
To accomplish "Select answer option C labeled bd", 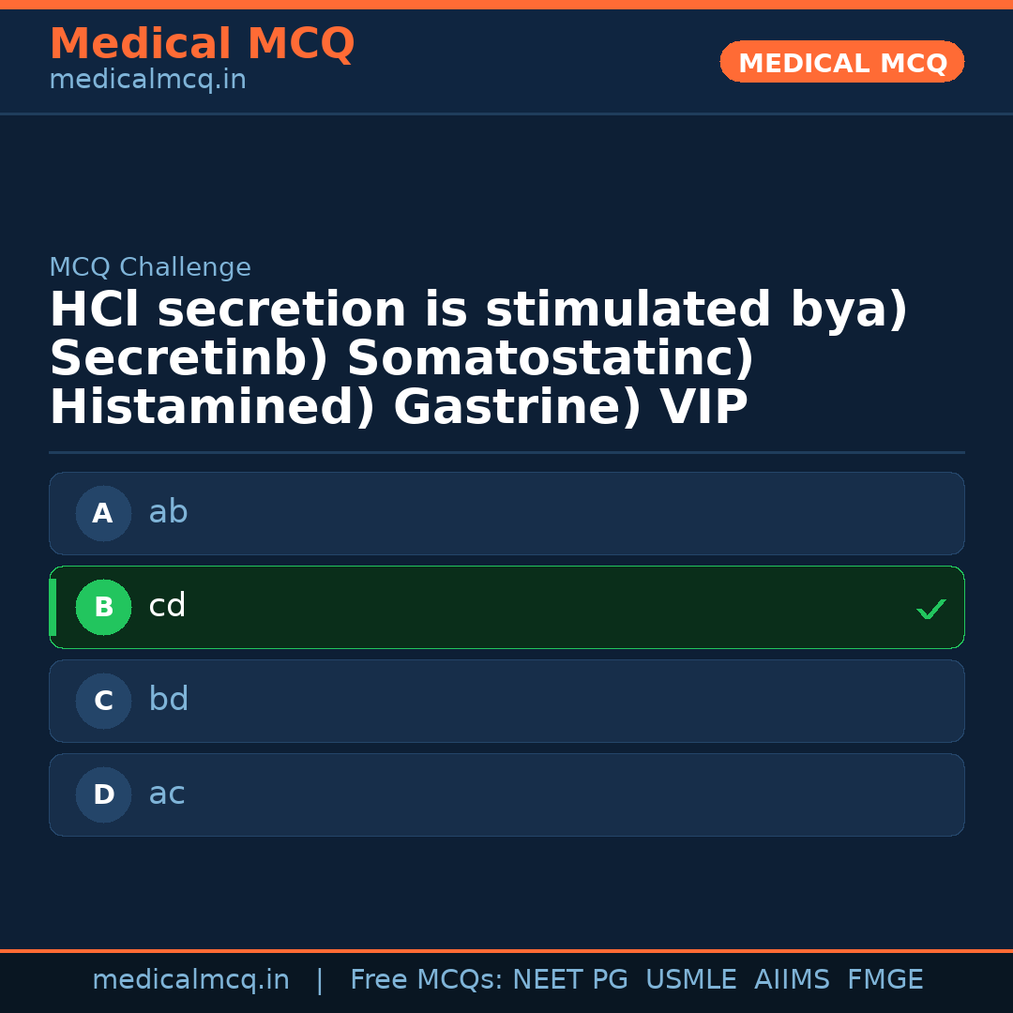I will tap(506, 701).
